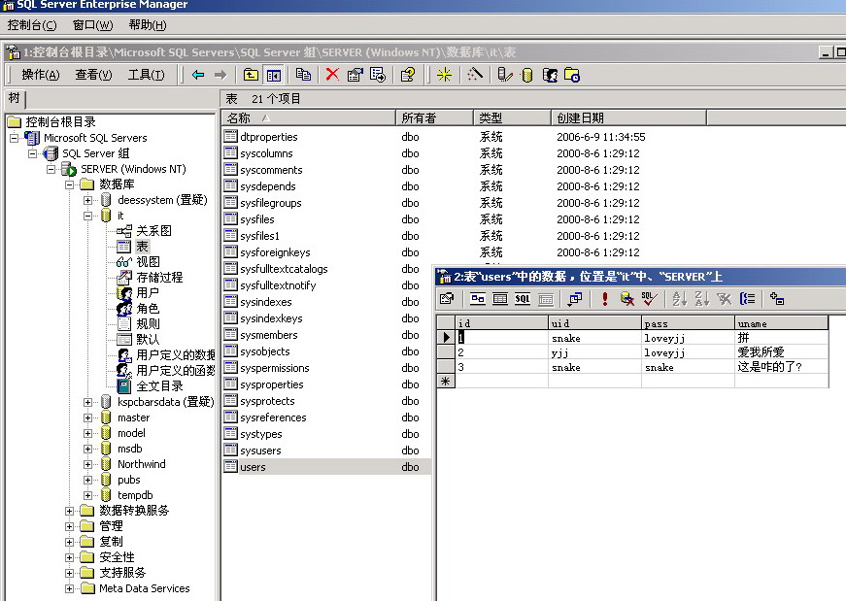Open the 查看(V) menu
This screenshot has width=846, height=601.
tap(93, 75)
